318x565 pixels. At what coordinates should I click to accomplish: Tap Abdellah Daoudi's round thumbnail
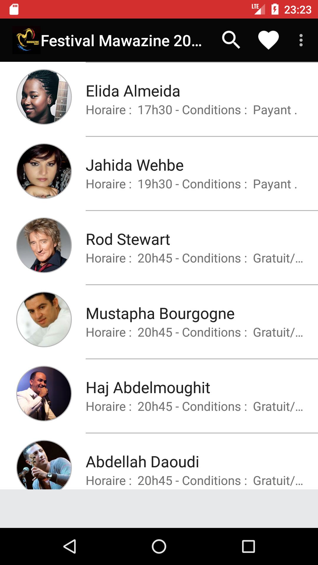(x=44, y=465)
